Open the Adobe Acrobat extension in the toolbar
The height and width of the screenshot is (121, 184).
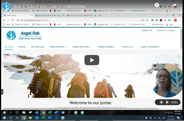click(x=161, y=20)
